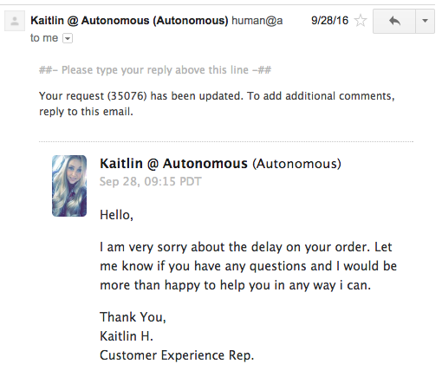This screenshot has height=377, width=442.
Task: Click the 'to me' recipient text
Action: point(44,38)
